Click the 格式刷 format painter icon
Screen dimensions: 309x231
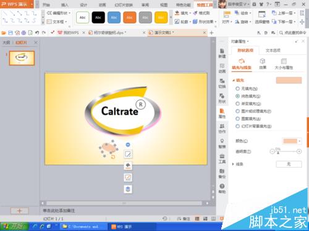point(201,13)
